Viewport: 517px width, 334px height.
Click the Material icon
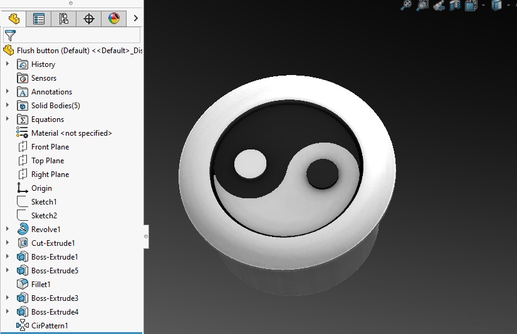point(22,132)
